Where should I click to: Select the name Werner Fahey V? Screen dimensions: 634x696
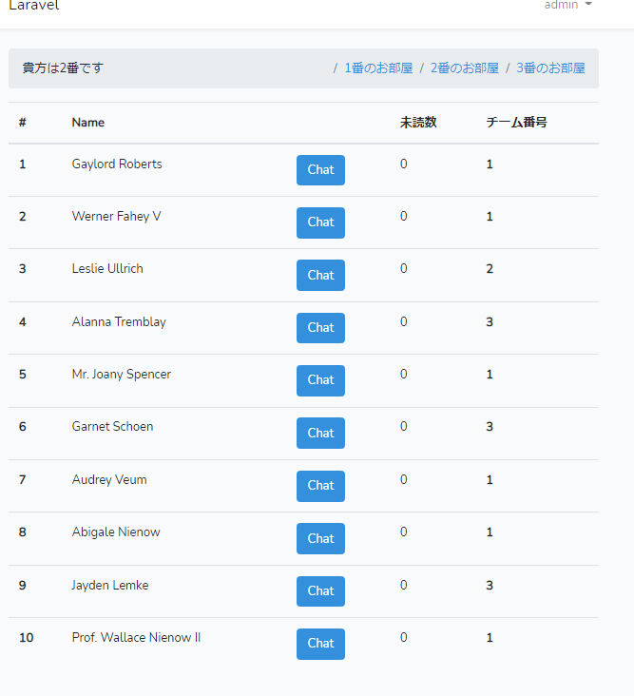[116, 217]
